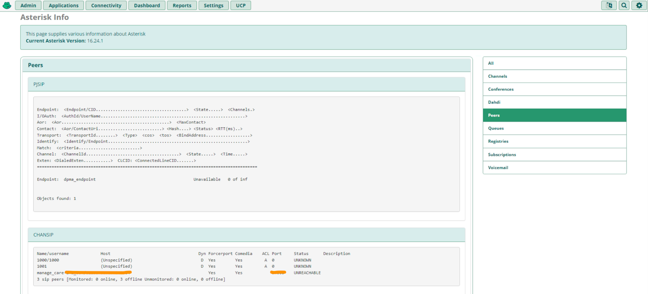Click the CHANSIP section header

[x=246, y=235]
